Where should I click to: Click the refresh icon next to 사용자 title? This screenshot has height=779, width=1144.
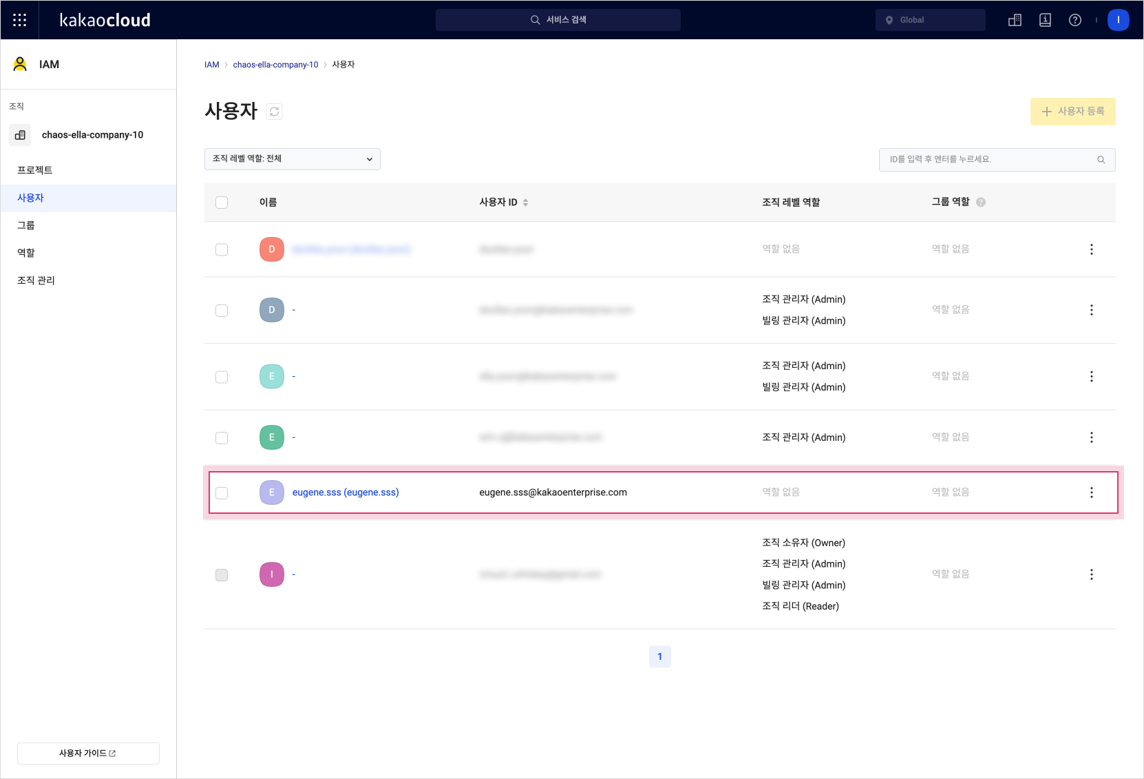click(x=275, y=112)
